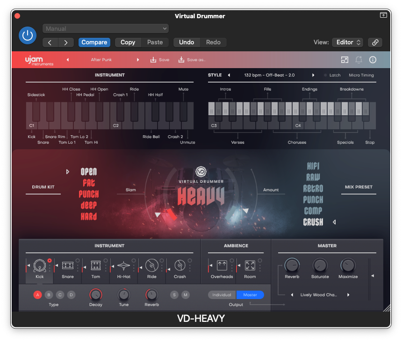The image size is (402, 341).
Task: Select next After Punk preset arrow
Action: point(138,60)
